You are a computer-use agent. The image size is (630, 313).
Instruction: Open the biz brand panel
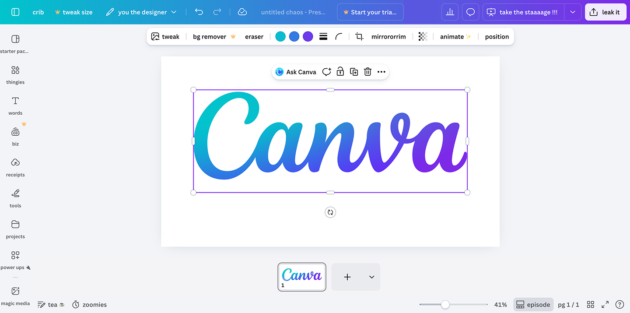[15, 137]
